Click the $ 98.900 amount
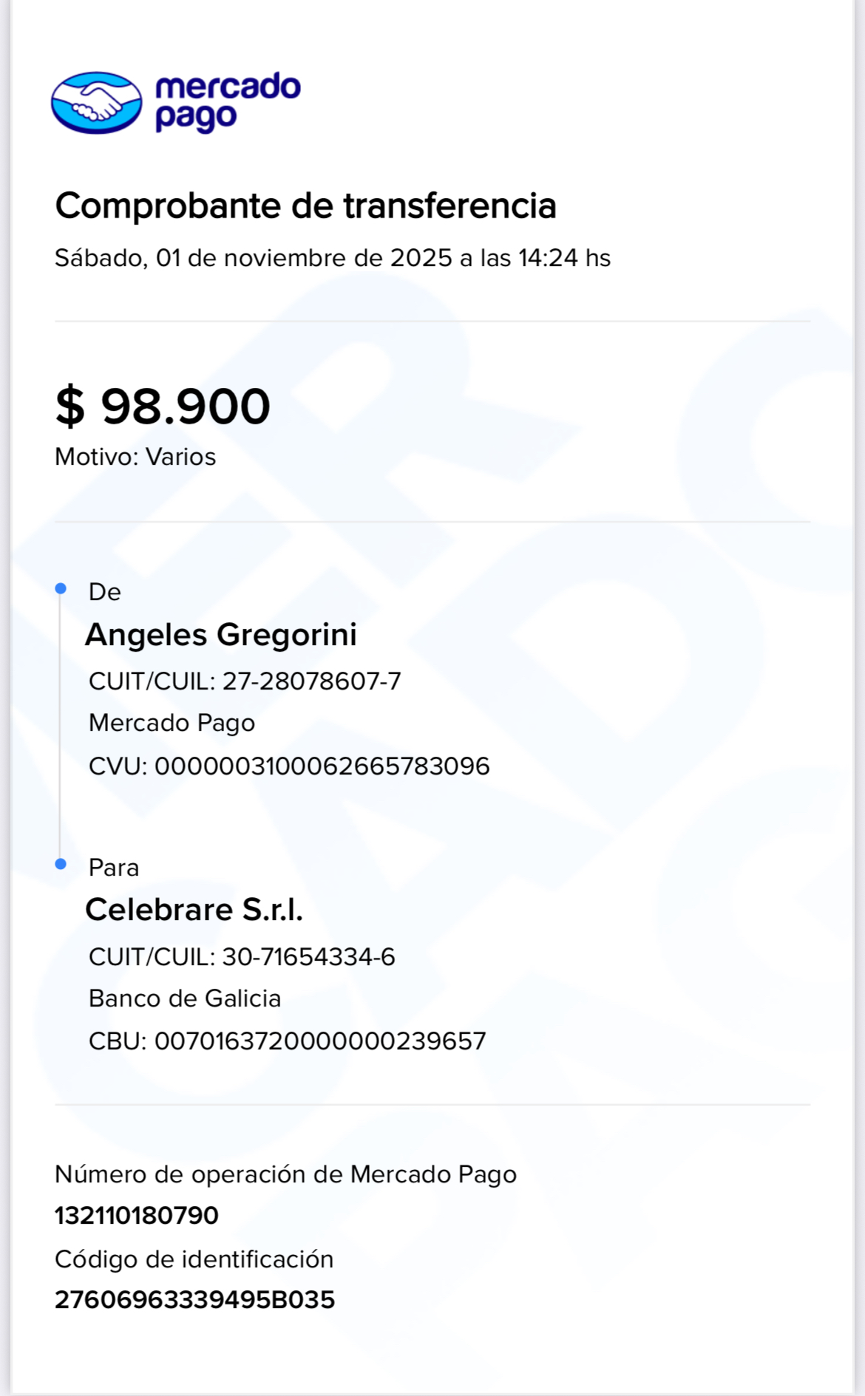The height and width of the screenshot is (1396, 865). coord(163,406)
